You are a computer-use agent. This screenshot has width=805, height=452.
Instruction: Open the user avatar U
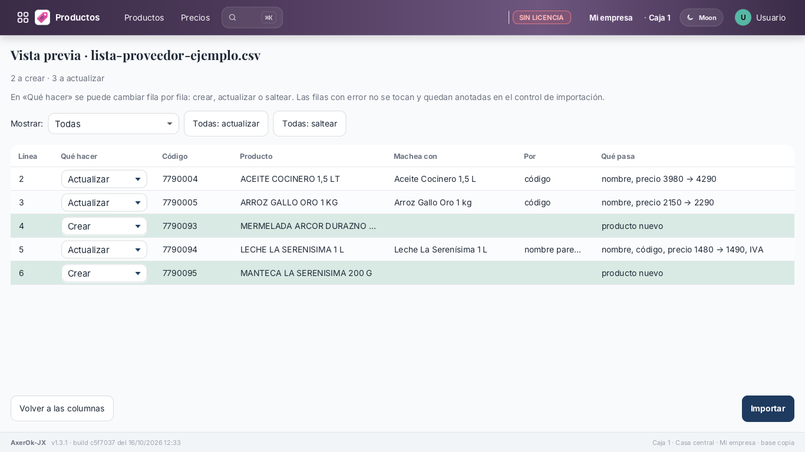coord(743,18)
